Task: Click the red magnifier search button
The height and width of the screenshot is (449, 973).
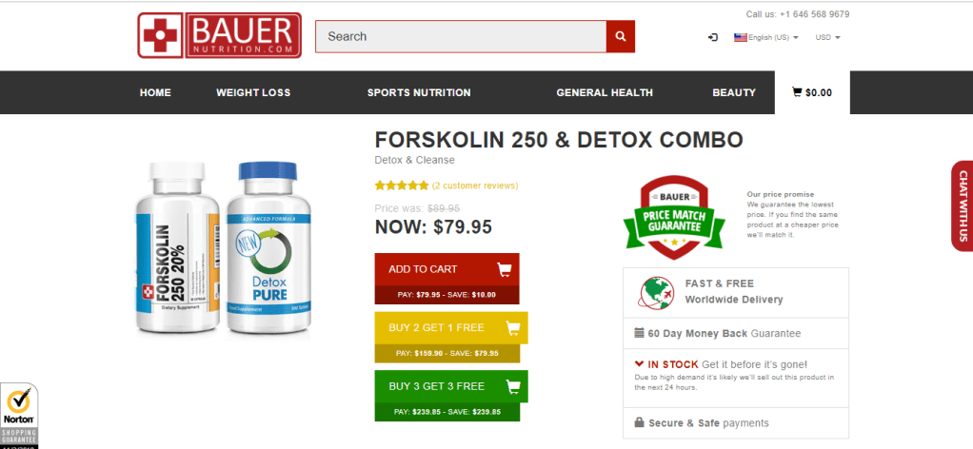Action: [621, 36]
